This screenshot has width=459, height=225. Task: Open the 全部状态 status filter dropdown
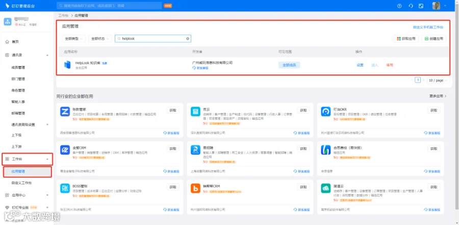[100, 39]
